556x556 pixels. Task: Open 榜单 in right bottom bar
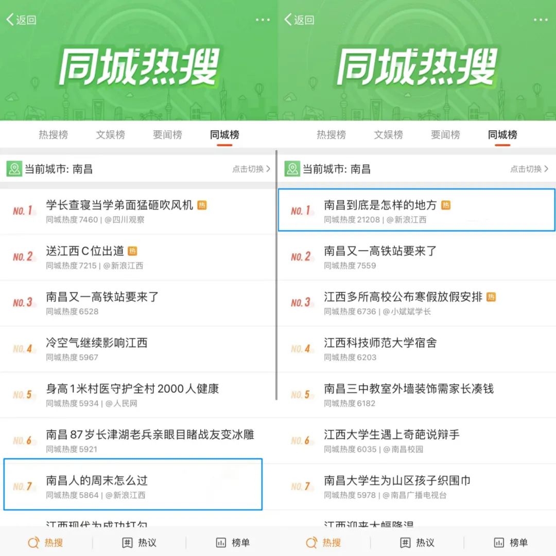coord(511,543)
